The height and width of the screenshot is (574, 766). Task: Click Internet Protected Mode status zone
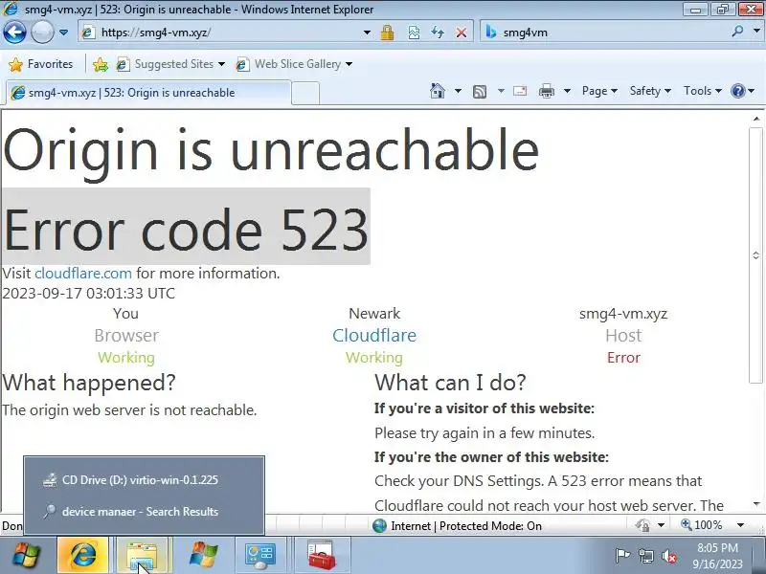(466, 525)
